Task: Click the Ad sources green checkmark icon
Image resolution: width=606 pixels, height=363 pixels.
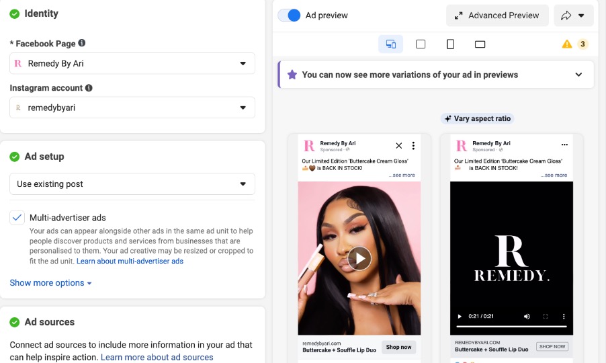Action: [15, 322]
